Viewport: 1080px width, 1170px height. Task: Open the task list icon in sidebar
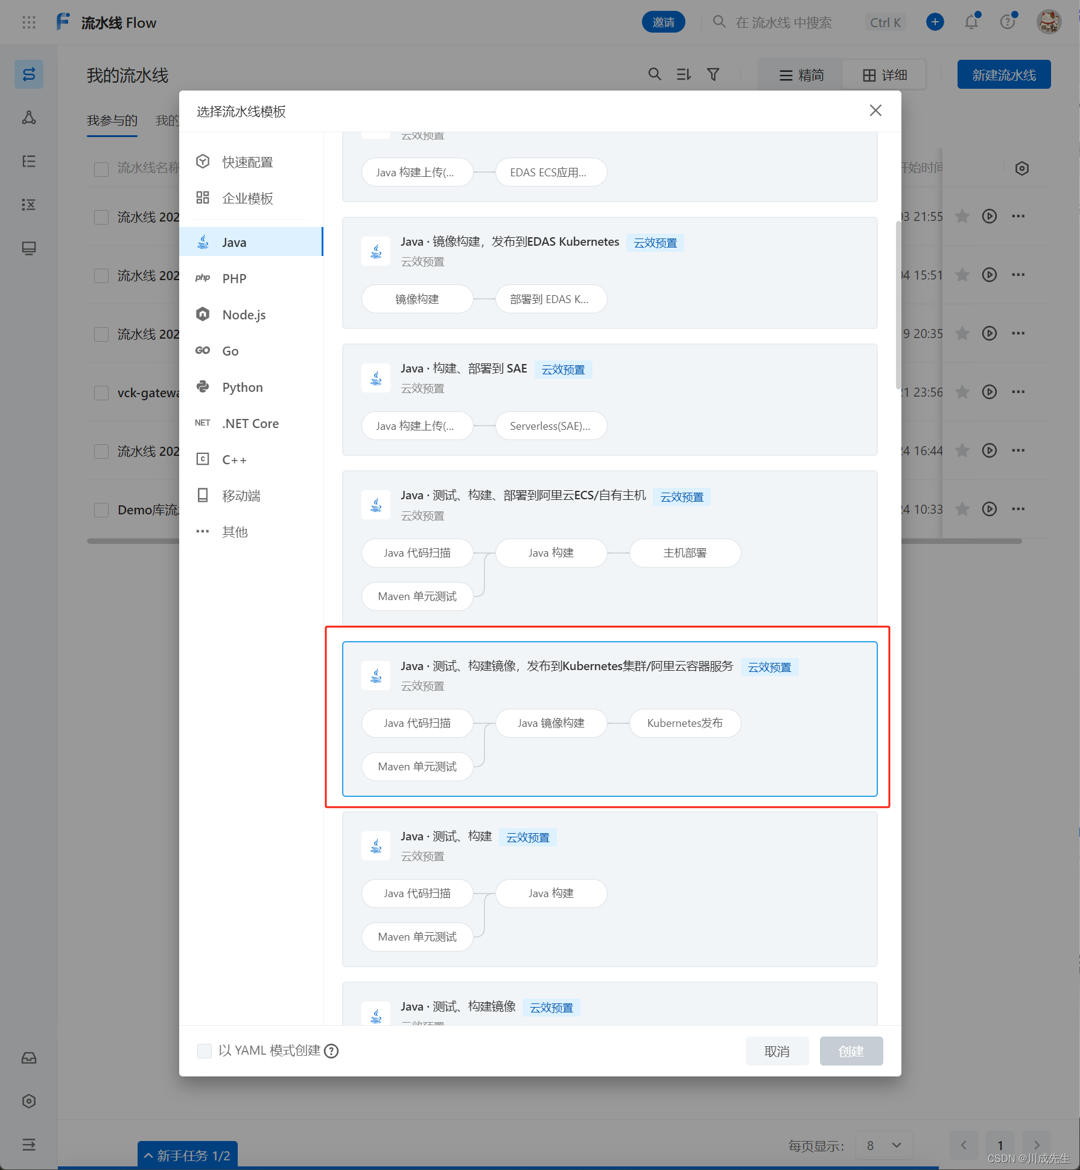click(29, 161)
